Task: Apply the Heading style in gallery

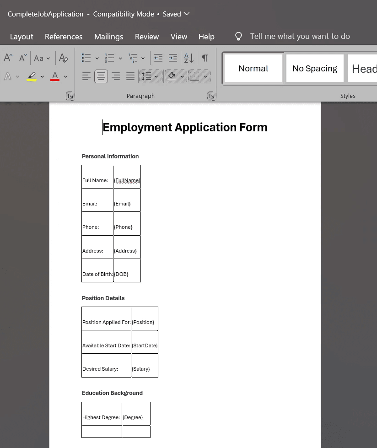Action: (363, 68)
